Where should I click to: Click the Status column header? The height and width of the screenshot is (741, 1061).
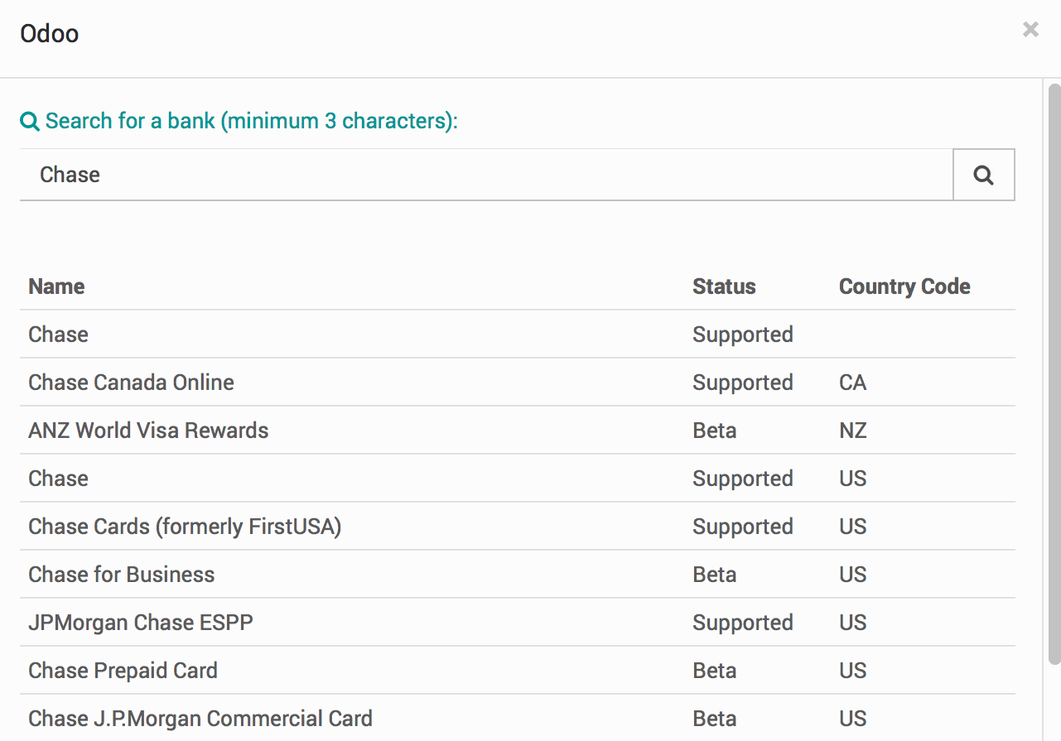tap(724, 286)
